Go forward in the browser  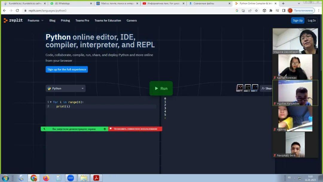(x=11, y=10)
